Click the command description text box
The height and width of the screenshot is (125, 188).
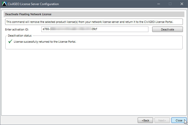tap(94, 22)
